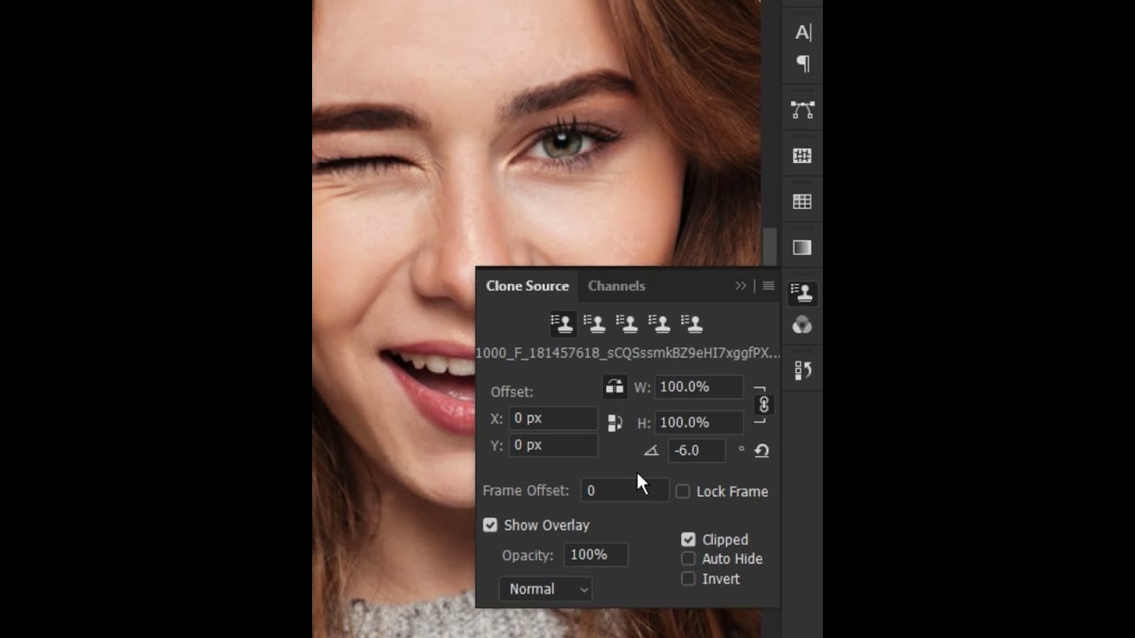Image resolution: width=1135 pixels, height=638 pixels.
Task: Click the W width percentage field
Action: (699, 387)
